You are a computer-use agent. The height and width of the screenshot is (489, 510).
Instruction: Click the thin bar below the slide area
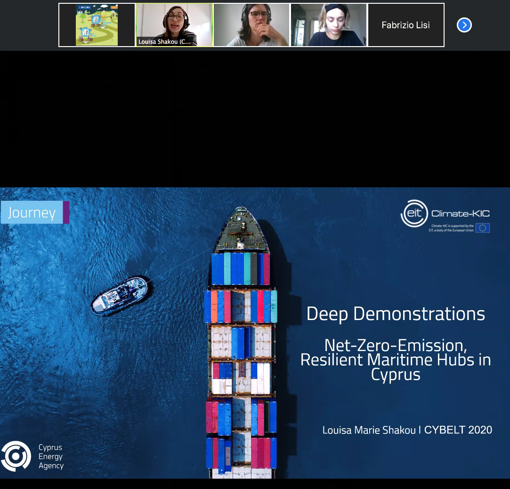coord(255,485)
